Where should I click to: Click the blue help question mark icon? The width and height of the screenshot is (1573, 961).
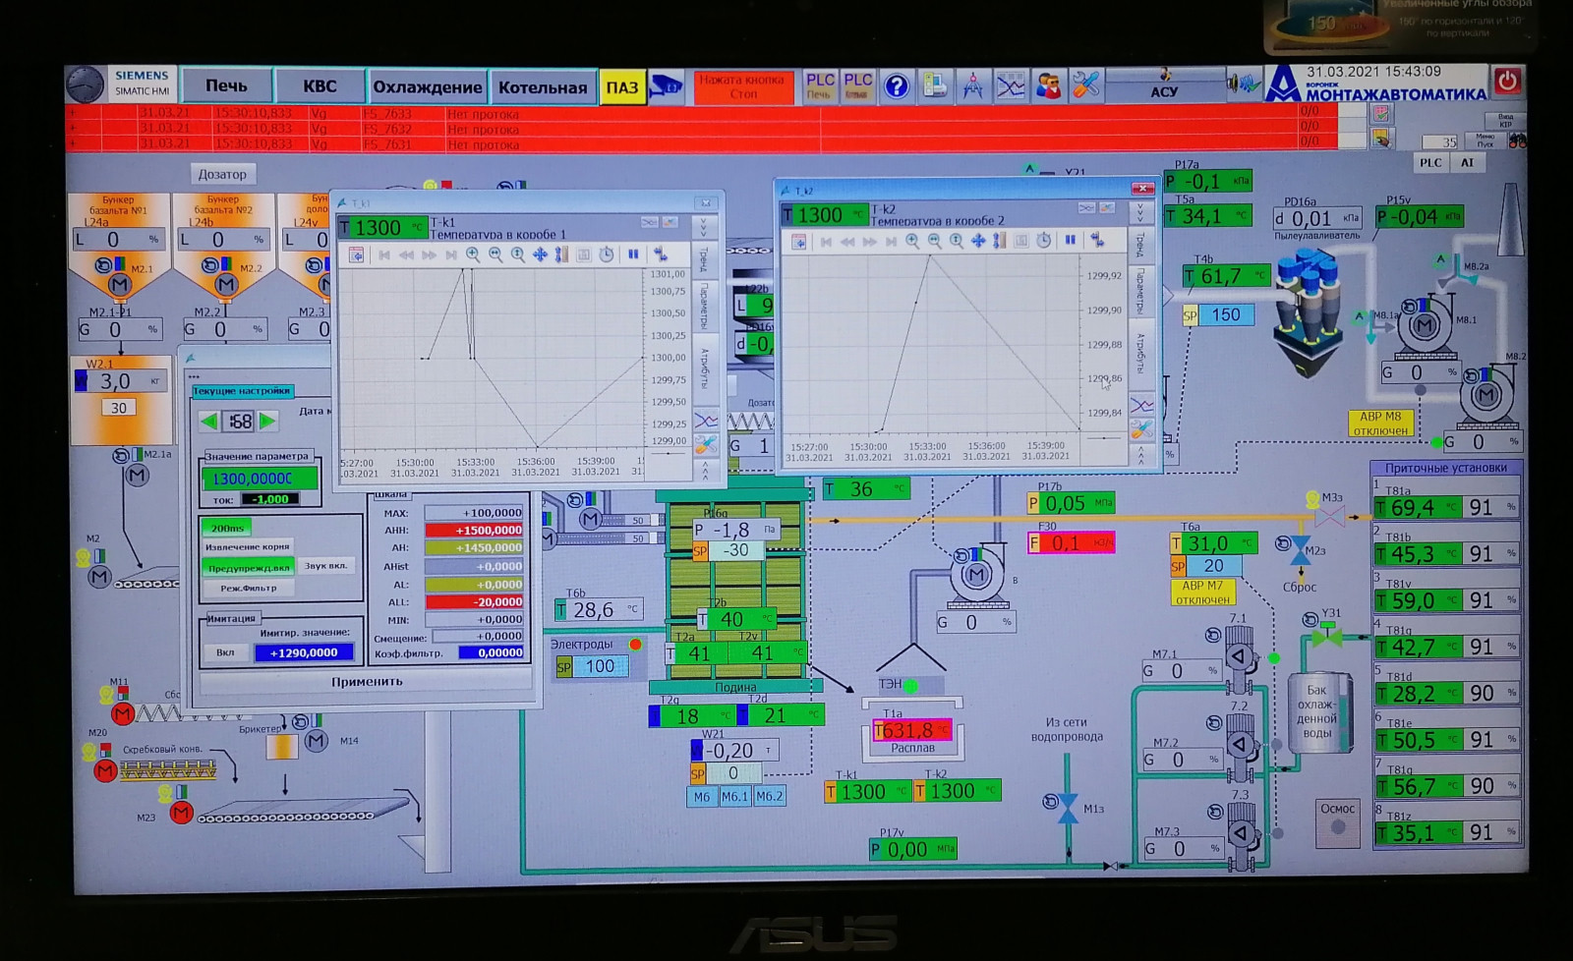[896, 86]
